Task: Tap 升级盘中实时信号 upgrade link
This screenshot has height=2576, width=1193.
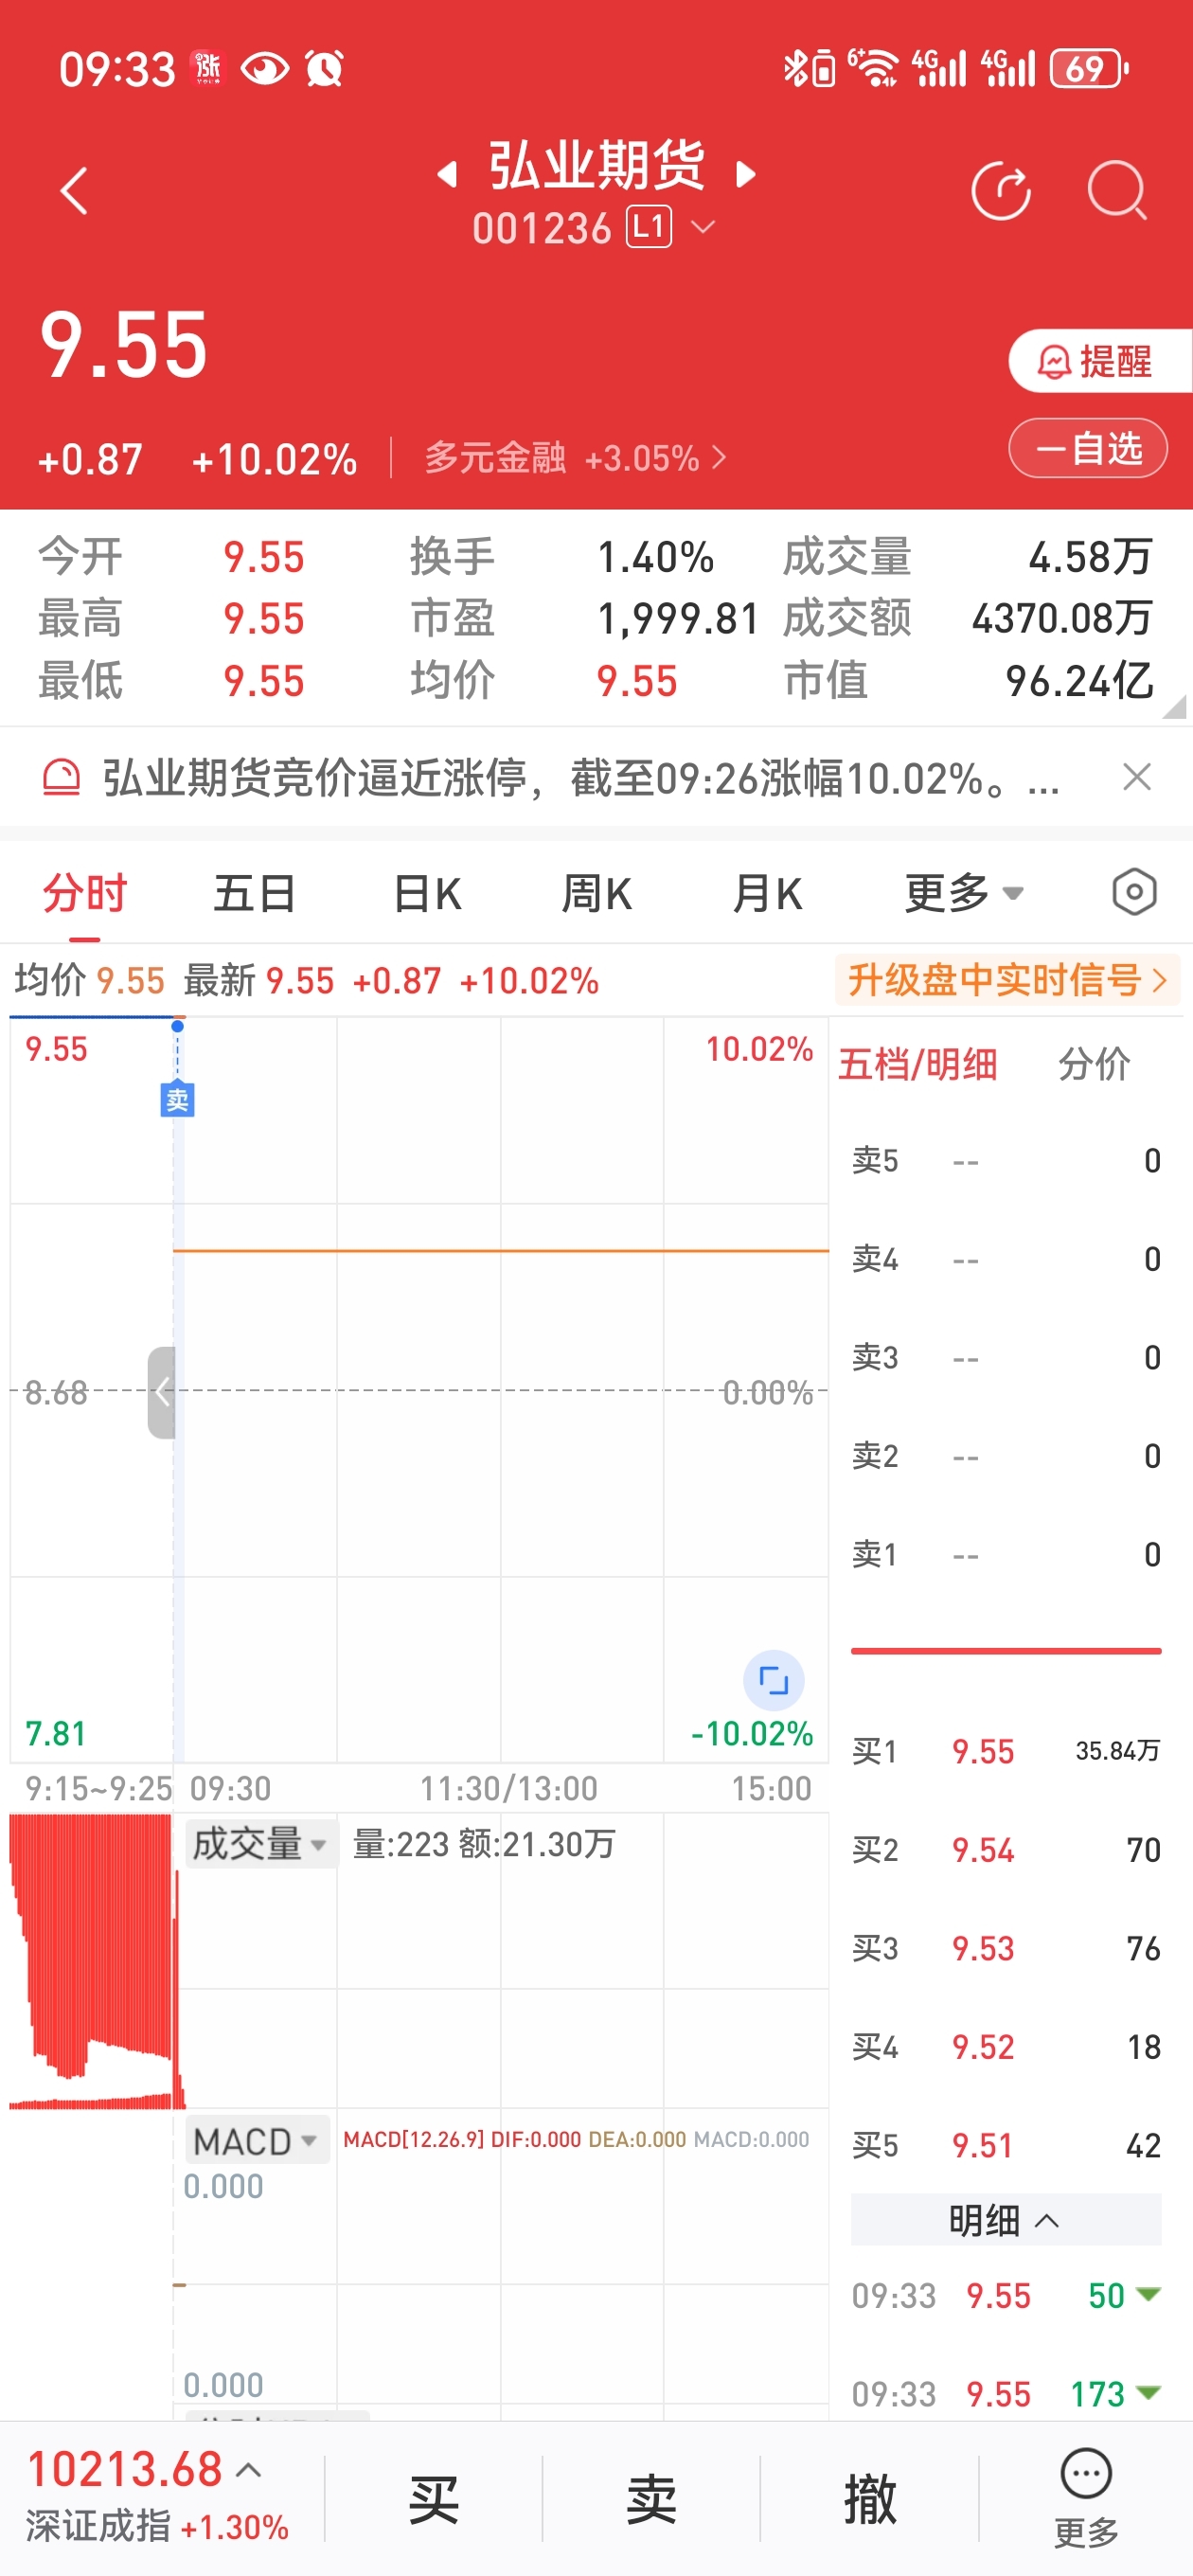Action: coord(1007,980)
